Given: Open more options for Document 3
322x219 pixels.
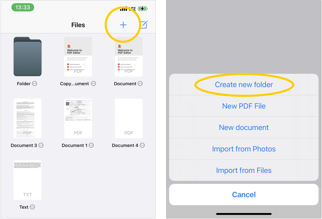Looking at the screenshot, I should pyautogui.click(x=41, y=145).
